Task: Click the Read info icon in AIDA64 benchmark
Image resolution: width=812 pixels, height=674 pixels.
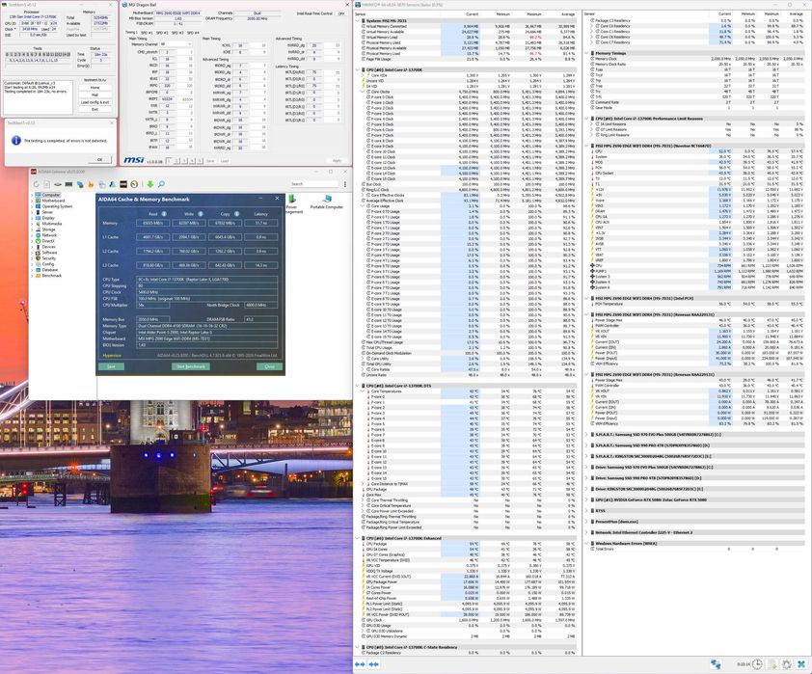Action: pos(164,214)
